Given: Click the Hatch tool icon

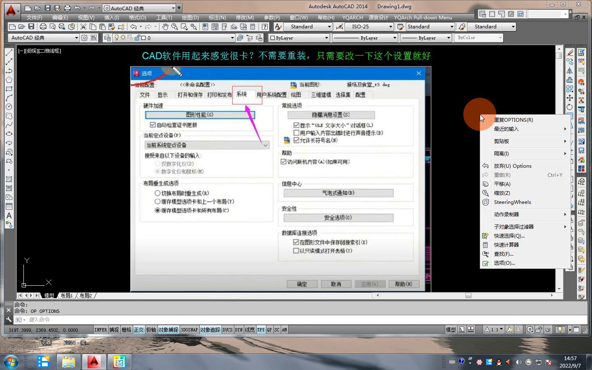Looking at the screenshot, I should 9,179.
